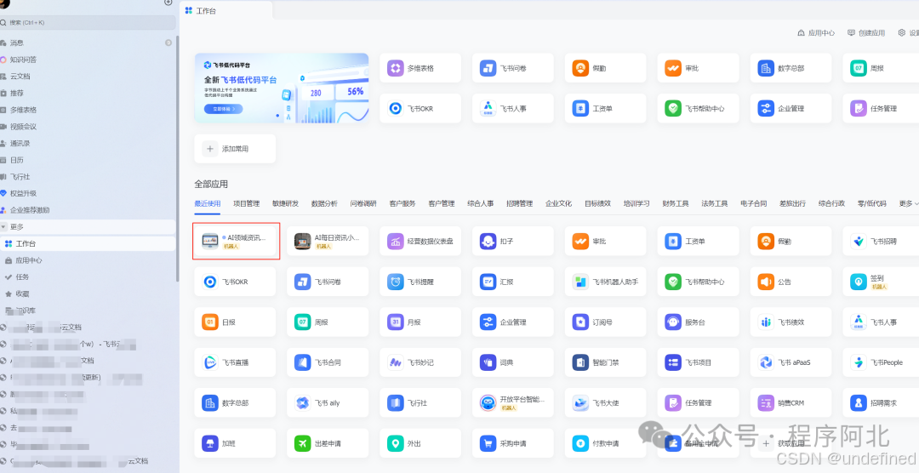Open the 公告 app

[791, 282]
